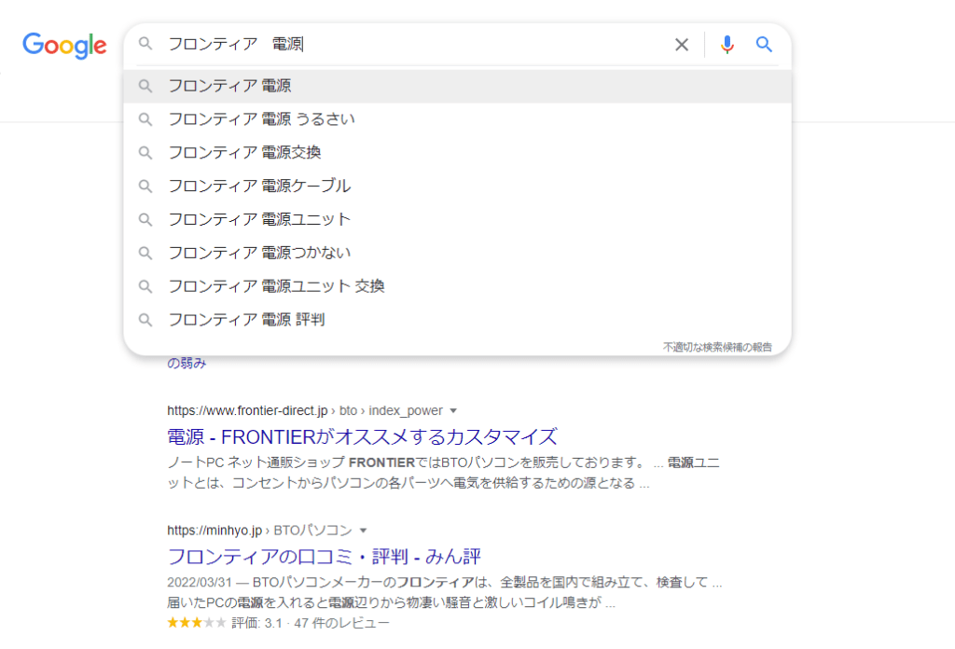Start voice search with microphone icon

[727, 45]
